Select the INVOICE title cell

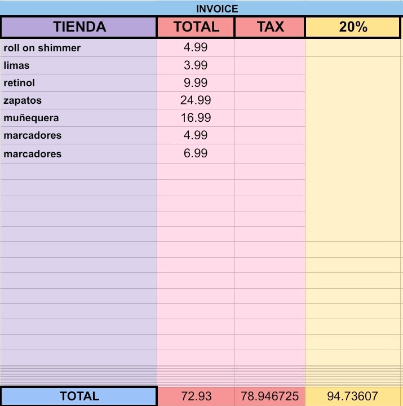pos(201,8)
